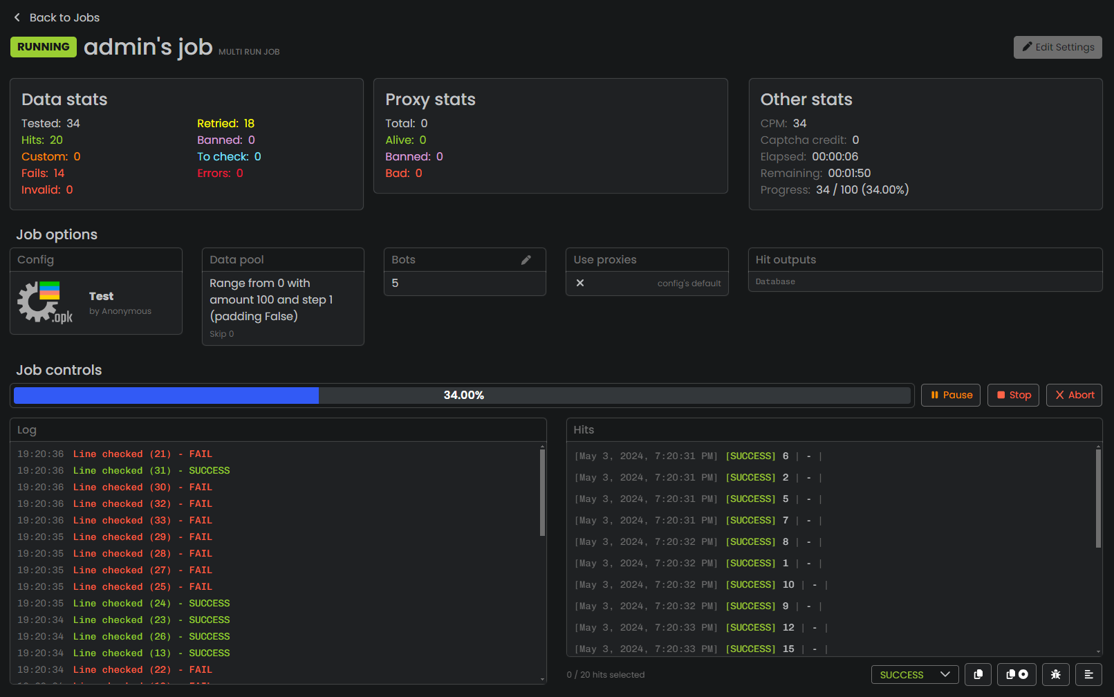Select the hit with data 7
This screenshot has height=697, width=1114.
(698, 521)
